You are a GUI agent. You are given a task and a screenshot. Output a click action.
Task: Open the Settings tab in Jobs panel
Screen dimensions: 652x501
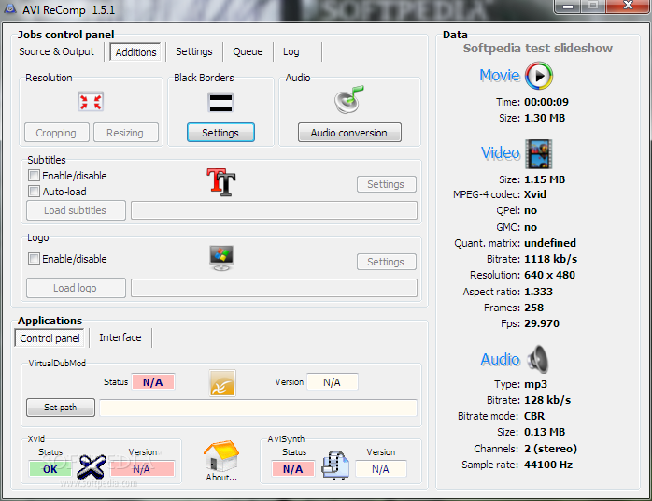(x=193, y=51)
